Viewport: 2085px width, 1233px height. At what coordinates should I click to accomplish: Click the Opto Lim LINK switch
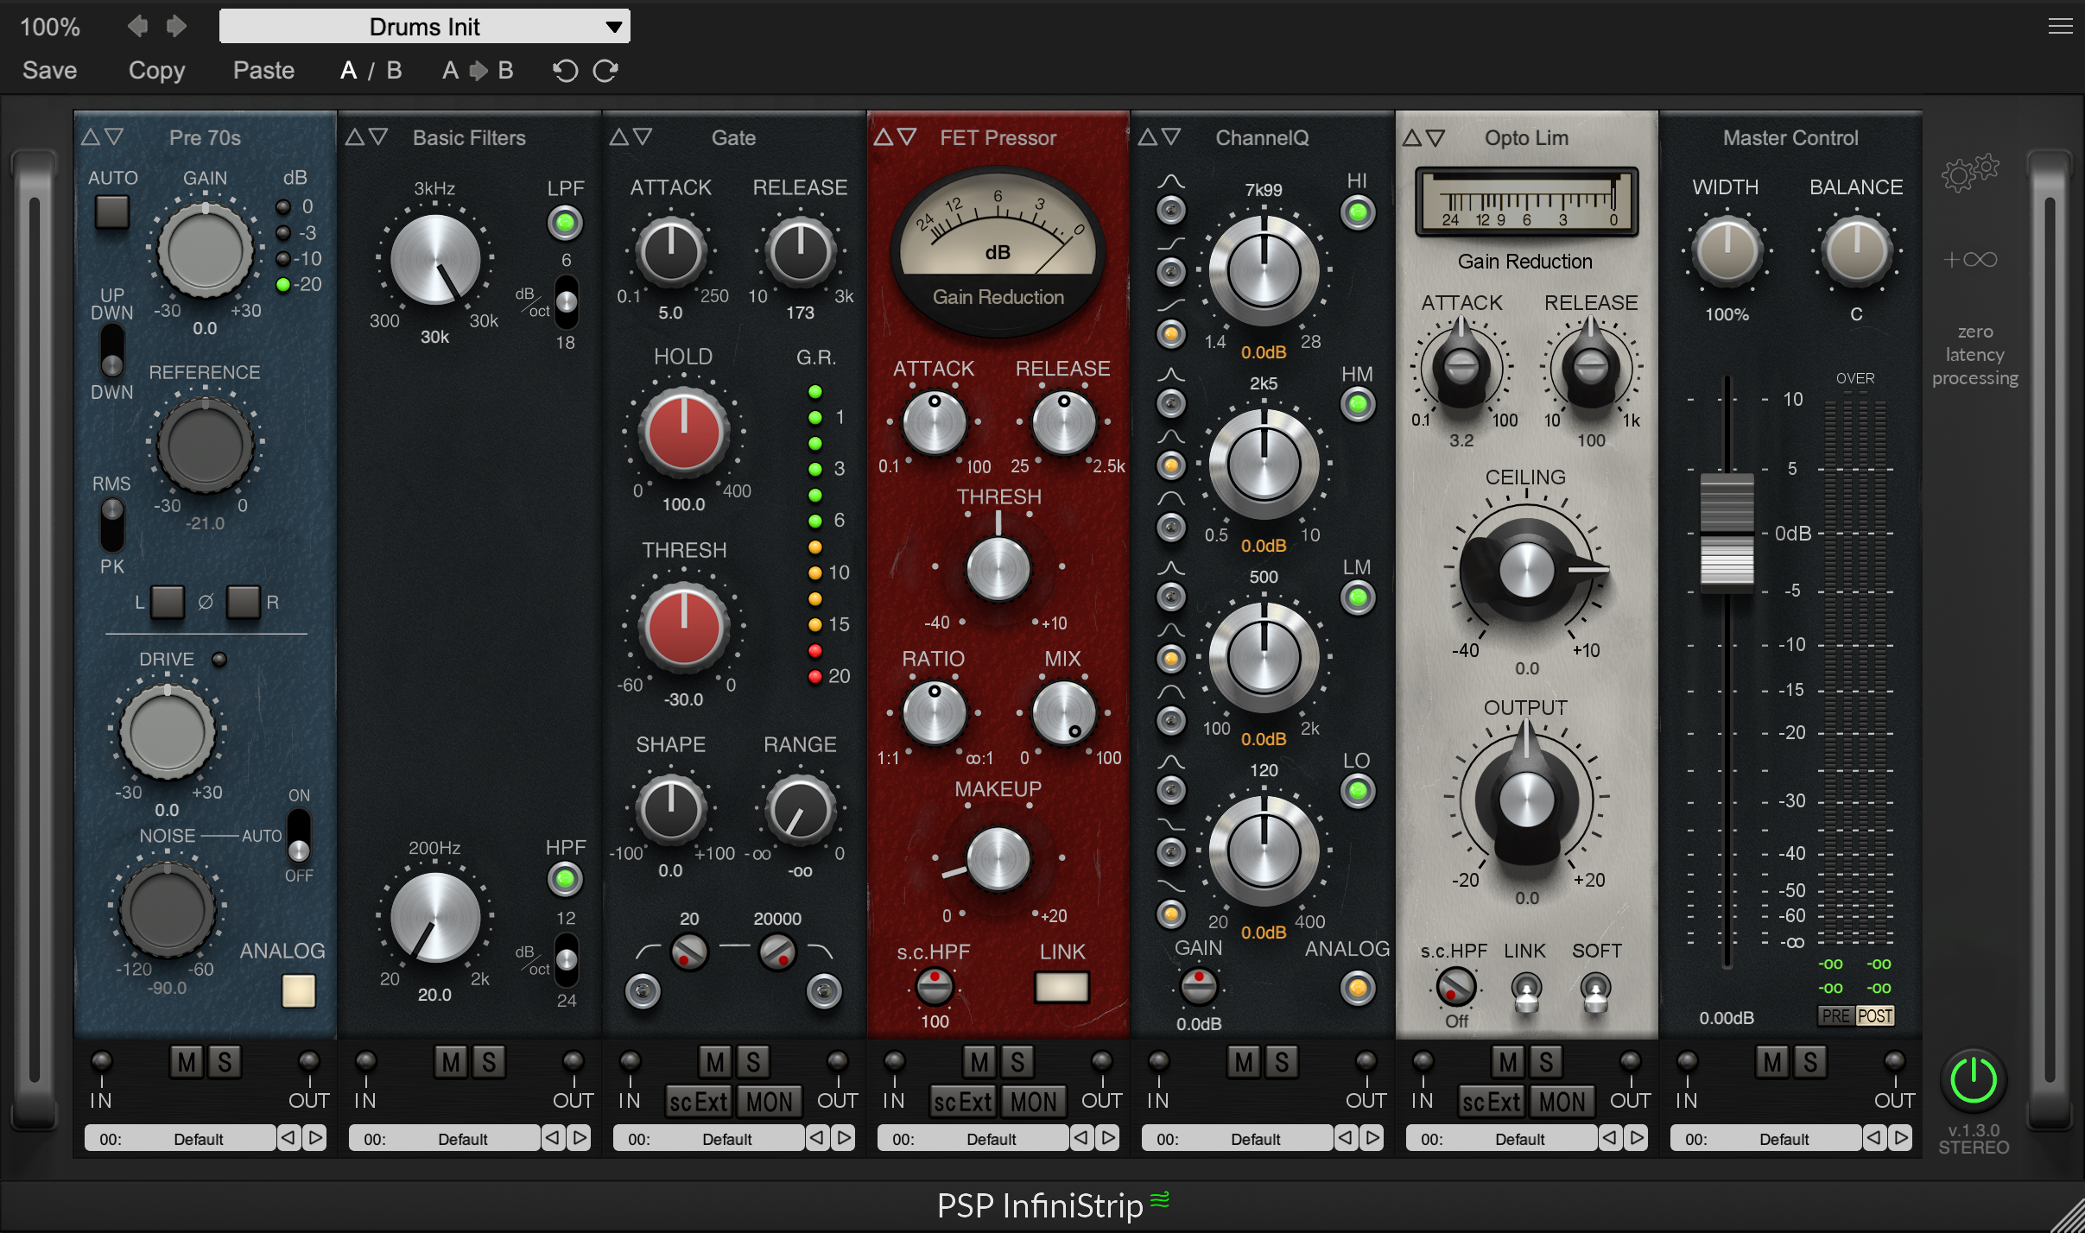point(1526,993)
